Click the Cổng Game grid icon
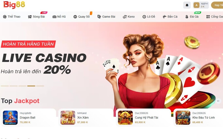 (208, 17)
